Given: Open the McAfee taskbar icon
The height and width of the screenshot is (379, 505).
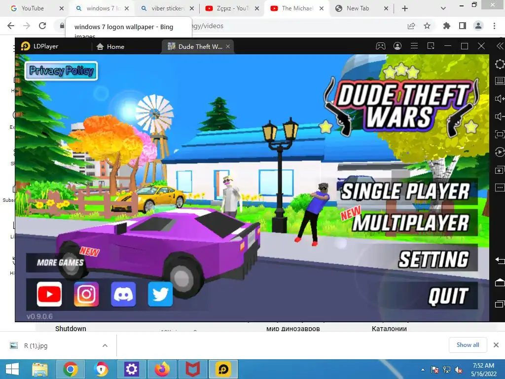Looking at the screenshot, I should 193,369.
